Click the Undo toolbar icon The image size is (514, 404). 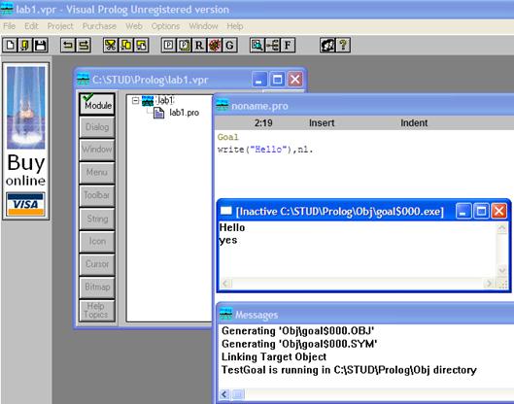point(68,46)
